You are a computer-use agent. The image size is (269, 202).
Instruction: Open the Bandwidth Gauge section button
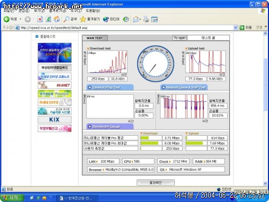click(110, 127)
